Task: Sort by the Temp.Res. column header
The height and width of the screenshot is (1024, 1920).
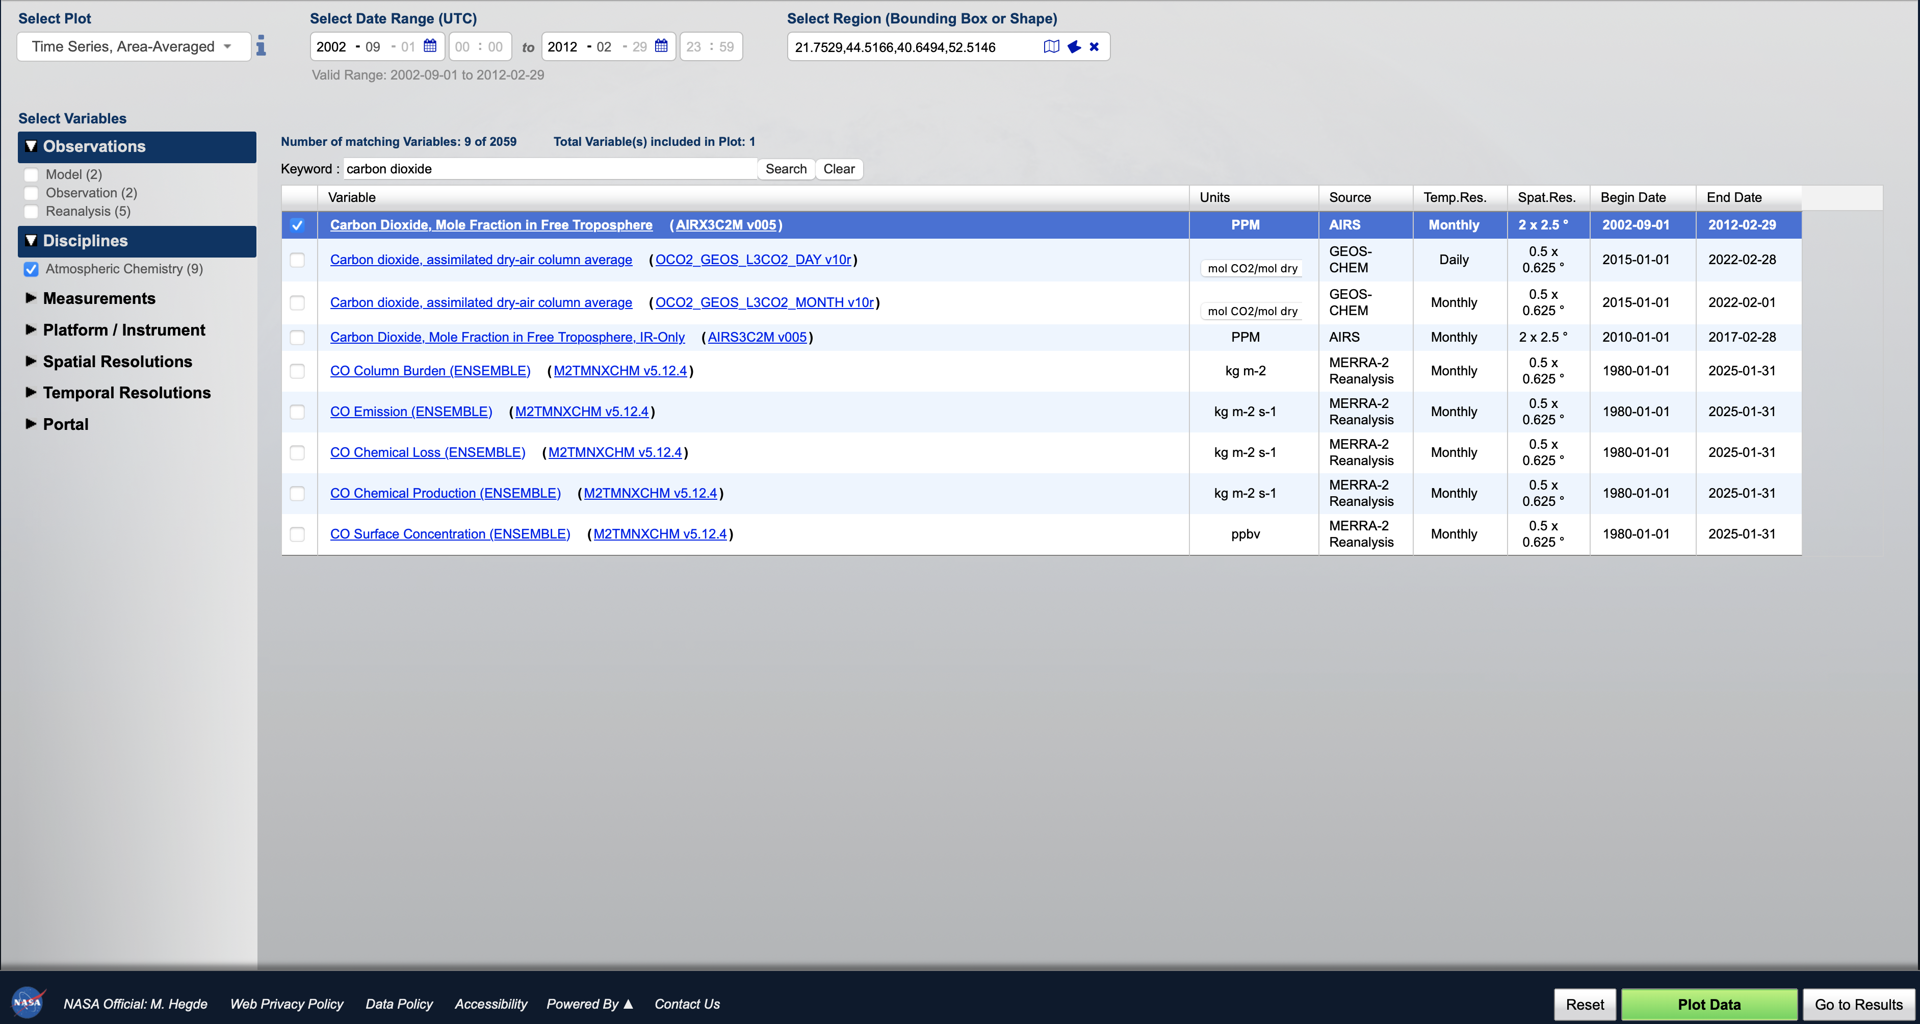Action: [1460, 197]
